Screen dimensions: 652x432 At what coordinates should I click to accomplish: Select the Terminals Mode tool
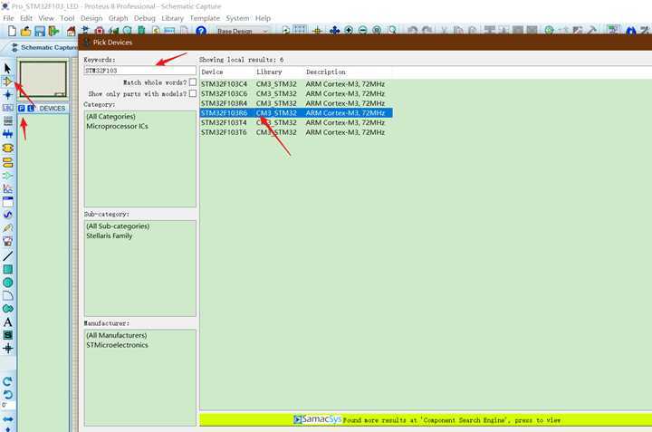pyautogui.click(x=7, y=162)
